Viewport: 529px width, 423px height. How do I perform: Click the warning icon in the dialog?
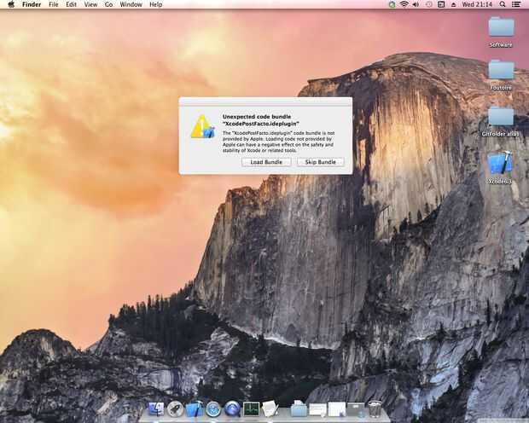click(x=202, y=126)
